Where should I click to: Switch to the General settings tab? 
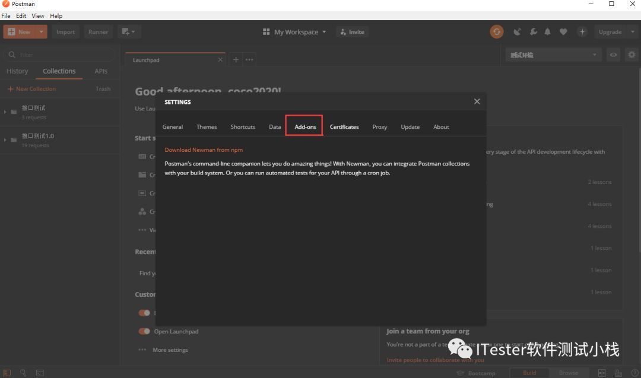[173, 127]
